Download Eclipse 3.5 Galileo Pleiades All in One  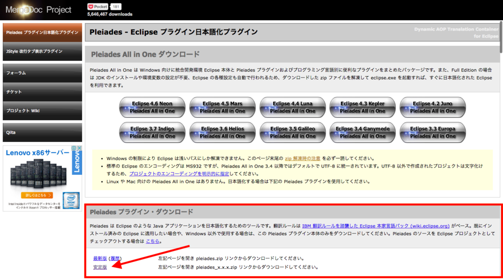point(293,132)
